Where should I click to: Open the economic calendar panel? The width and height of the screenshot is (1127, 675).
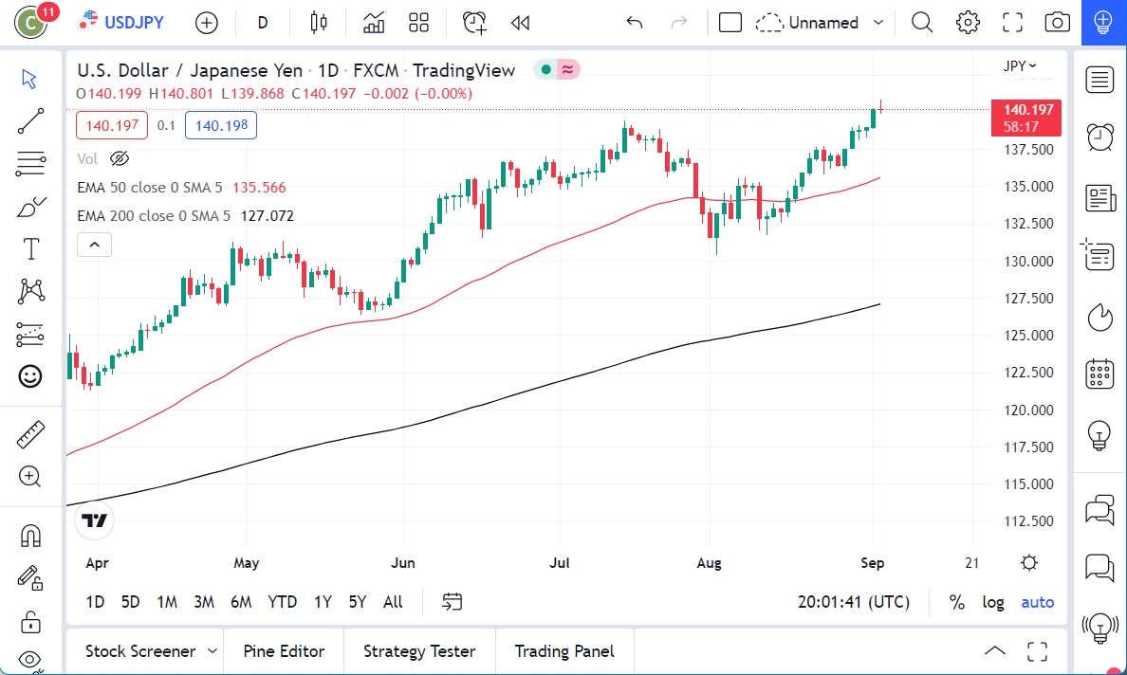(x=1099, y=374)
